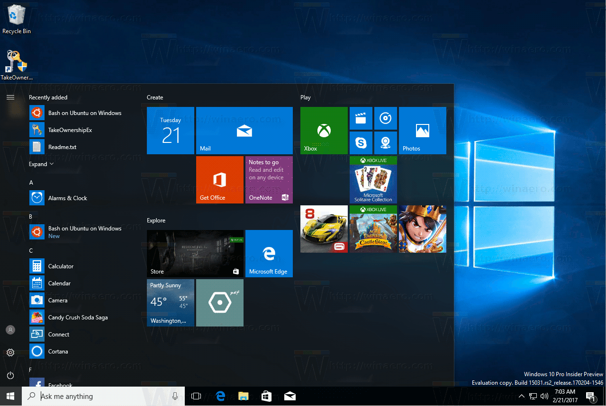
Task: Select the microphone in the search box
Action: [175, 396]
